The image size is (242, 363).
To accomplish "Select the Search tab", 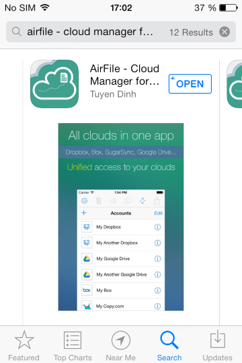I will (169, 346).
